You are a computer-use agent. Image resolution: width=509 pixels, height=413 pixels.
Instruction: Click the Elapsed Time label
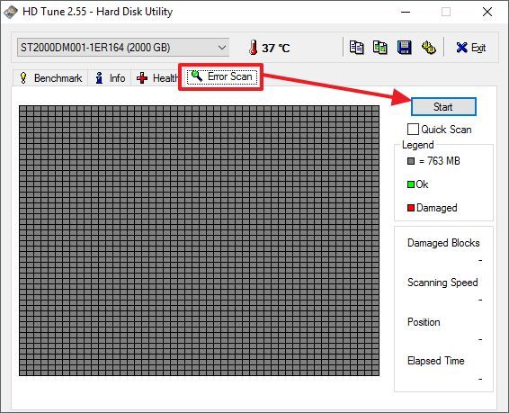435,361
